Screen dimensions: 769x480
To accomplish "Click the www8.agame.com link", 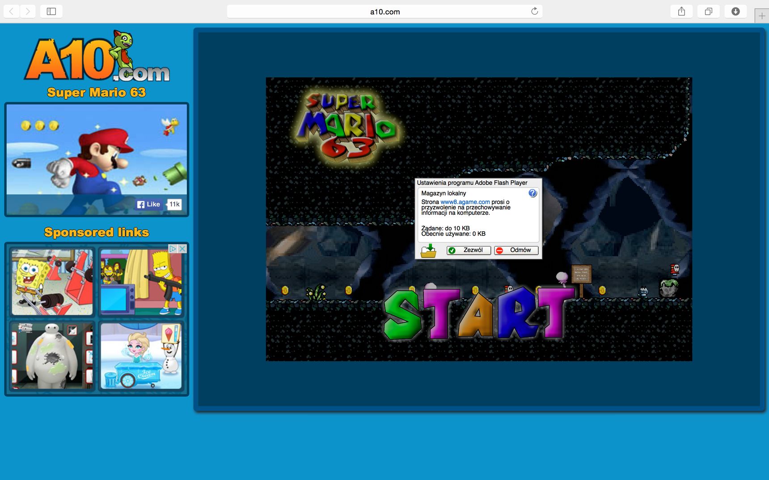I will tap(465, 202).
